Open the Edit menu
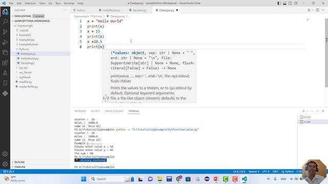Viewport: 328px width, 184px height. tap(19, 3)
